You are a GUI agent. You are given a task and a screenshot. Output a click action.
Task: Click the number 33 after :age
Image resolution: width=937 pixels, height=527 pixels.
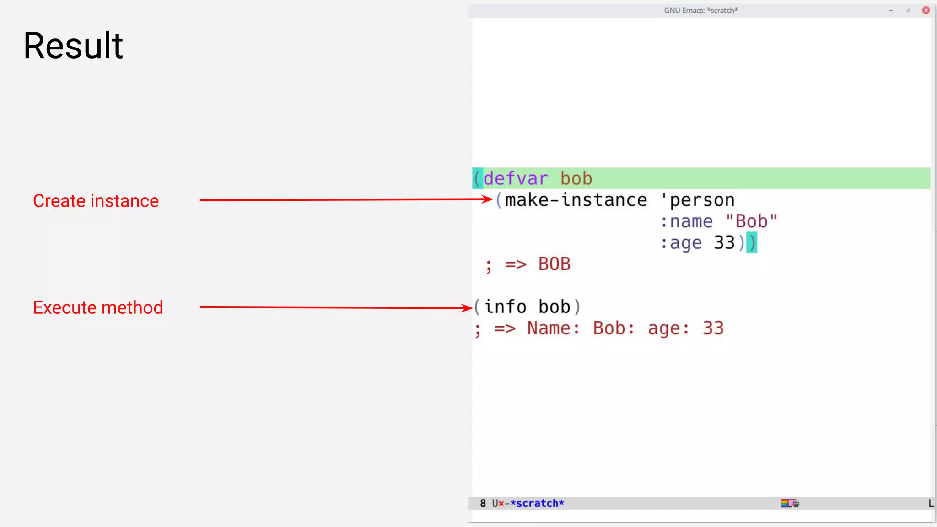pyautogui.click(x=724, y=242)
